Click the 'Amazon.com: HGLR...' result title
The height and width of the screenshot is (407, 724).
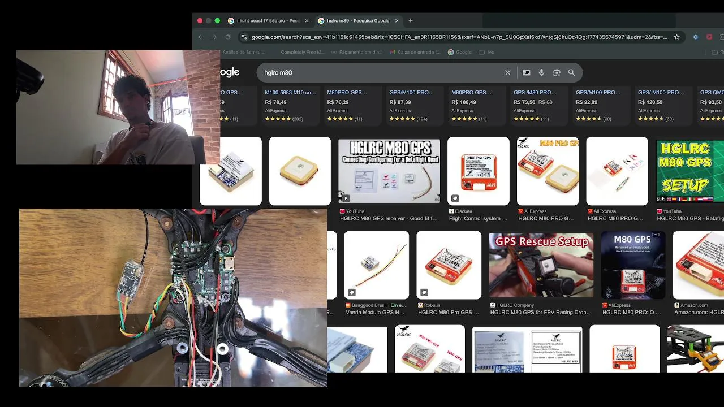pos(699,312)
